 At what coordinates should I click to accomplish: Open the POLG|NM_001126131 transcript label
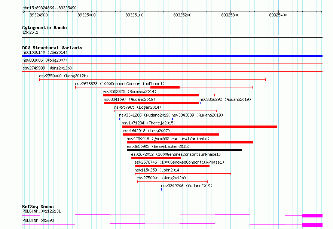tap(42, 211)
